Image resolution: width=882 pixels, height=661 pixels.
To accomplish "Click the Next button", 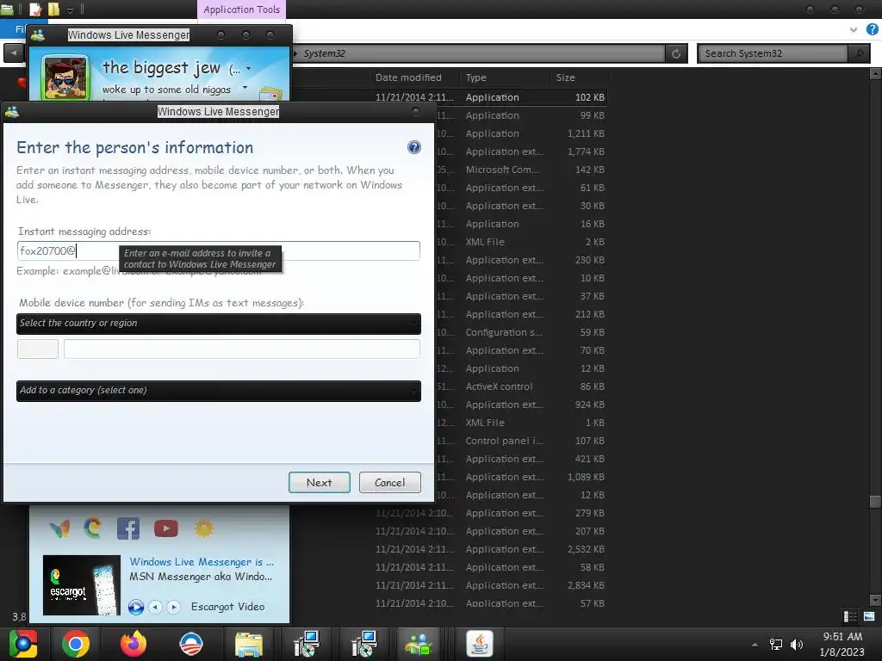I will [319, 482].
